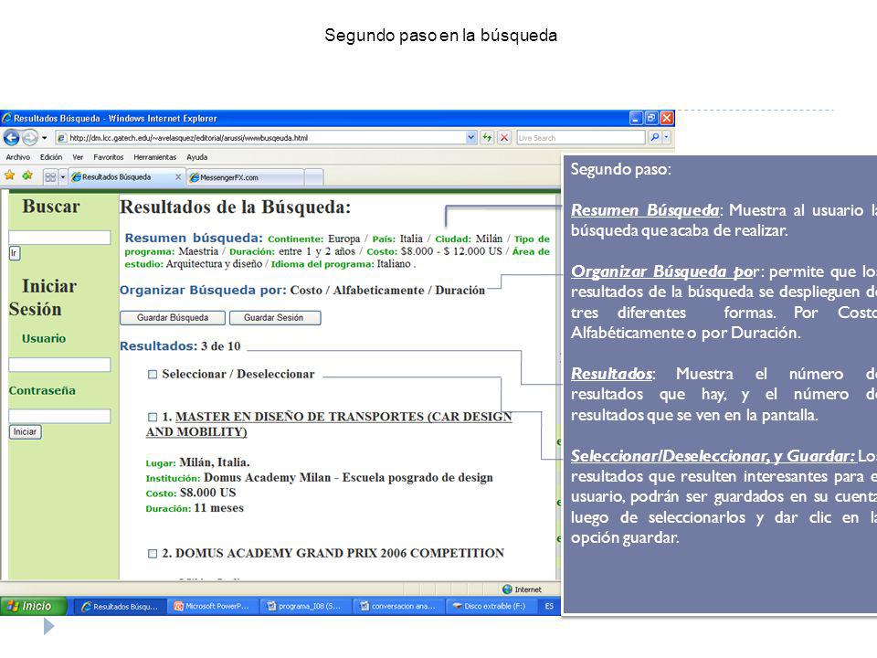This screenshot has width=877, height=658.
Task: Click the Ir button under Buscar
Action: pyautogui.click(x=14, y=253)
